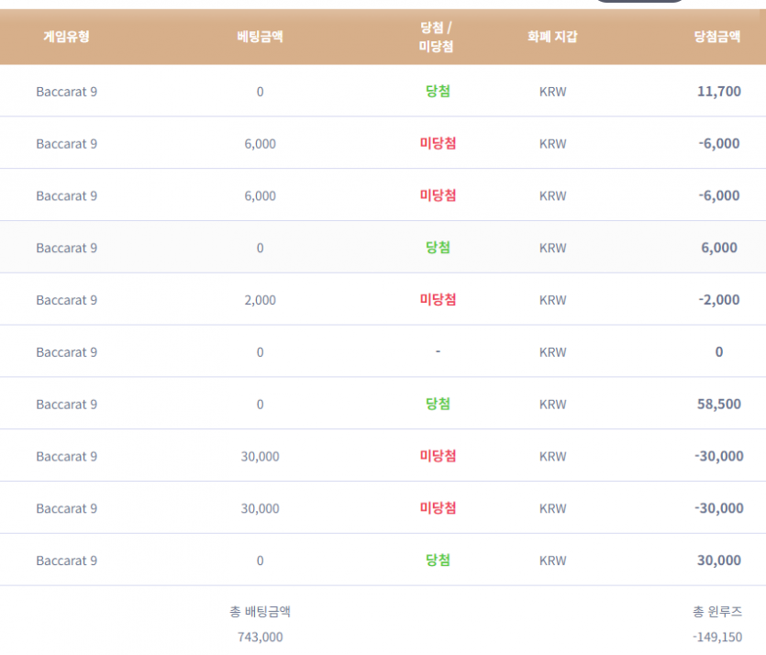Click KRW in the 11,700 row
Image resolution: width=766 pixels, height=655 pixels.
tap(552, 92)
